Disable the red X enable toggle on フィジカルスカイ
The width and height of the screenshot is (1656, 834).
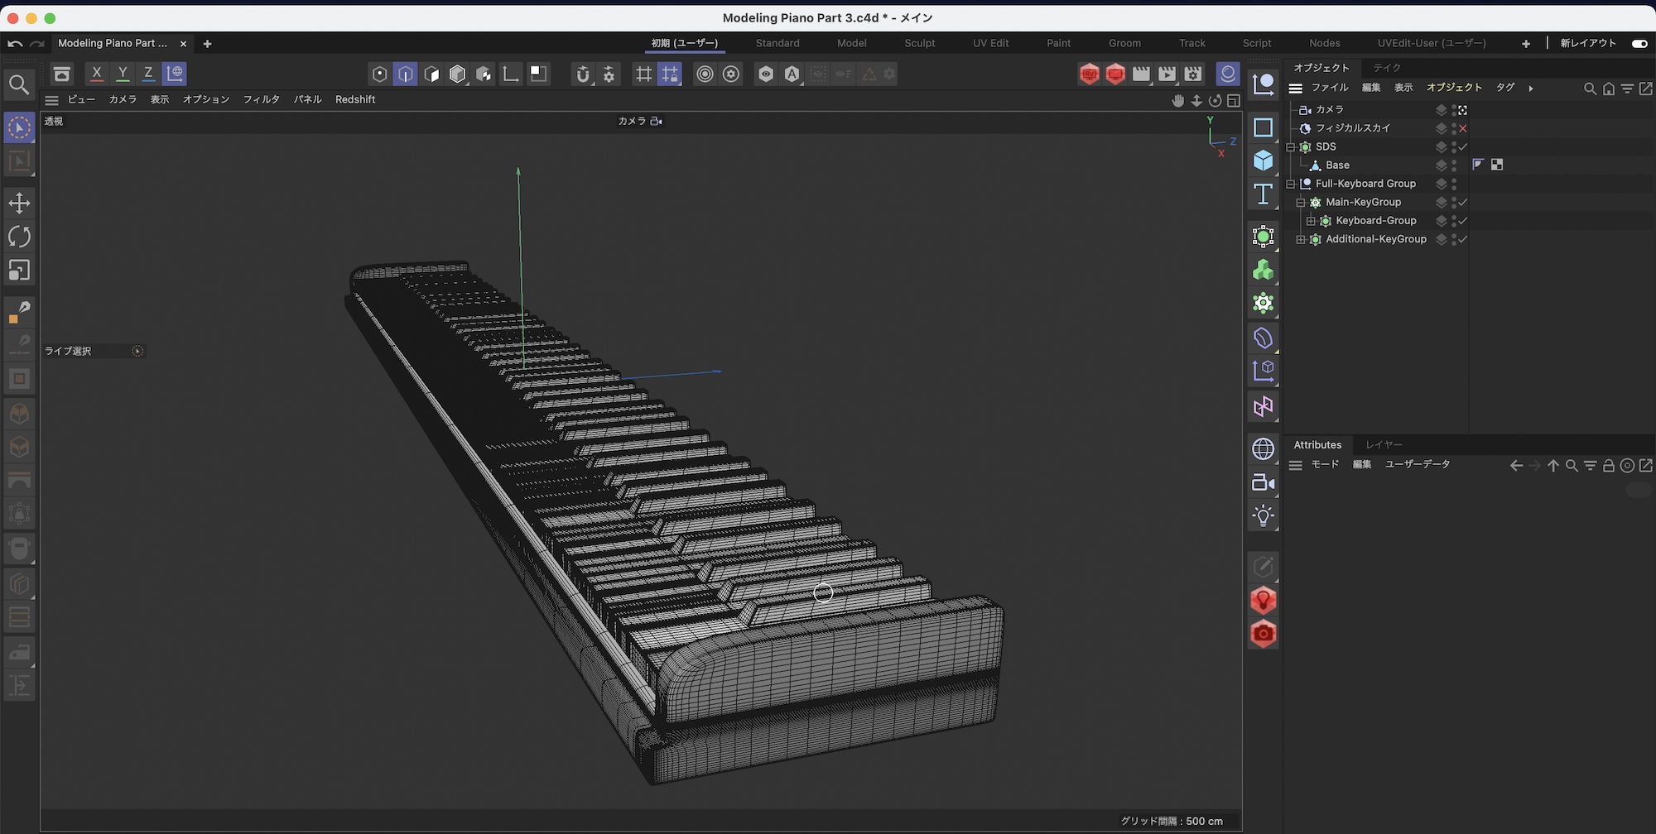click(x=1463, y=128)
